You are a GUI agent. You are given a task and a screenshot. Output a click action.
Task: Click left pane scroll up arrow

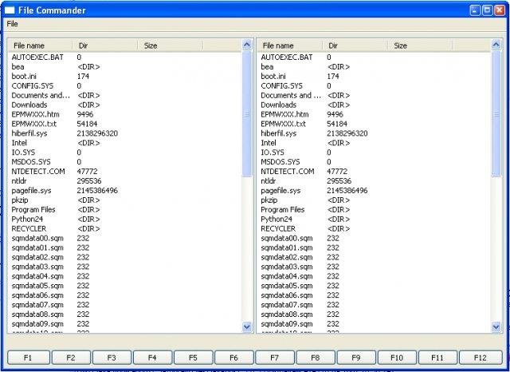click(x=247, y=45)
